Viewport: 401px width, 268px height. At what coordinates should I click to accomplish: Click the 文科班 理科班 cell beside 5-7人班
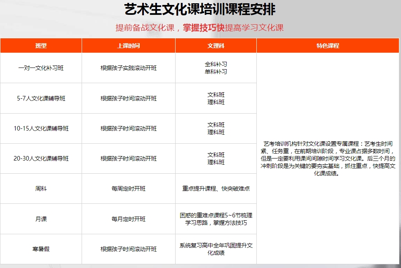click(216, 98)
